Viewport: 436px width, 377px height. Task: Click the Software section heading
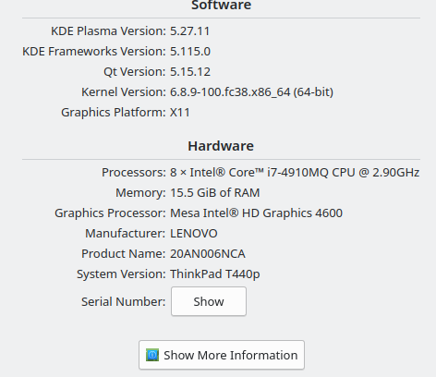pyautogui.click(x=221, y=6)
